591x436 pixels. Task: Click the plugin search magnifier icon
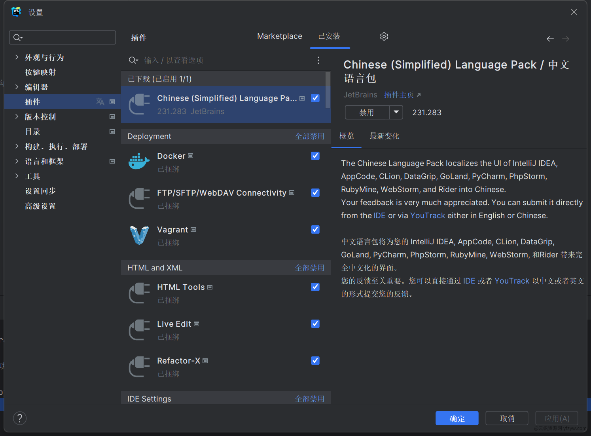(x=133, y=60)
